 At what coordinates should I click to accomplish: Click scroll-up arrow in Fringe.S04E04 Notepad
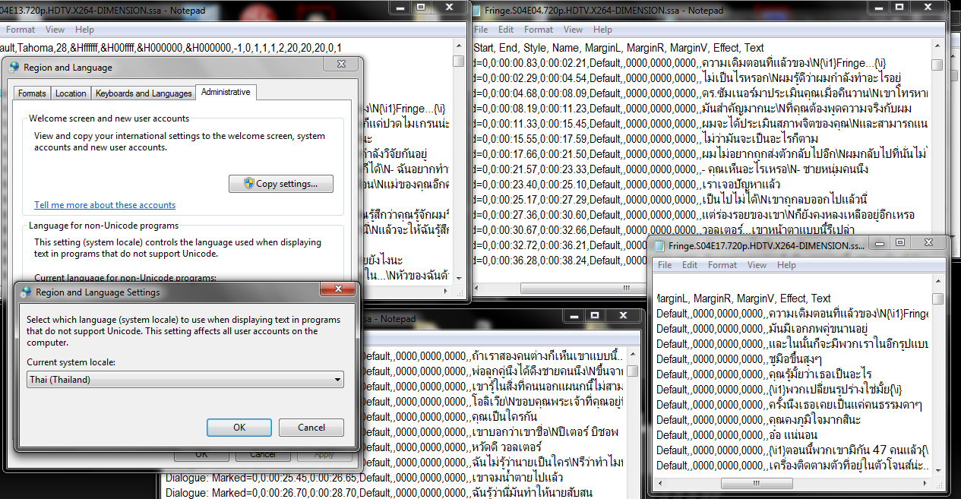pyautogui.click(x=937, y=46)
